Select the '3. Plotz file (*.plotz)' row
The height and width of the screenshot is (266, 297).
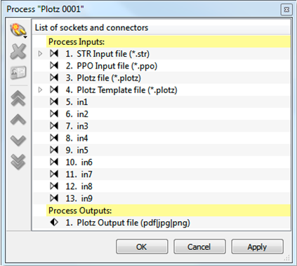point(161,78)
